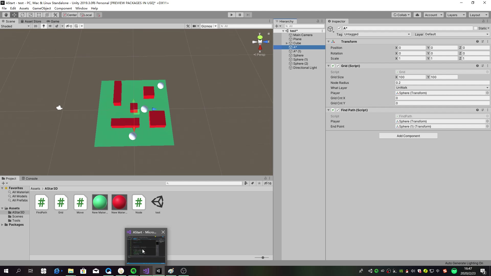Select the Move tool
The image size is (491, 276).
[14, 15]
